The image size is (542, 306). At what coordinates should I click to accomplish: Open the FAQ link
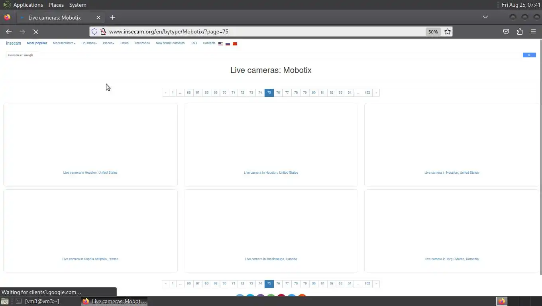(x=194, y=43)
